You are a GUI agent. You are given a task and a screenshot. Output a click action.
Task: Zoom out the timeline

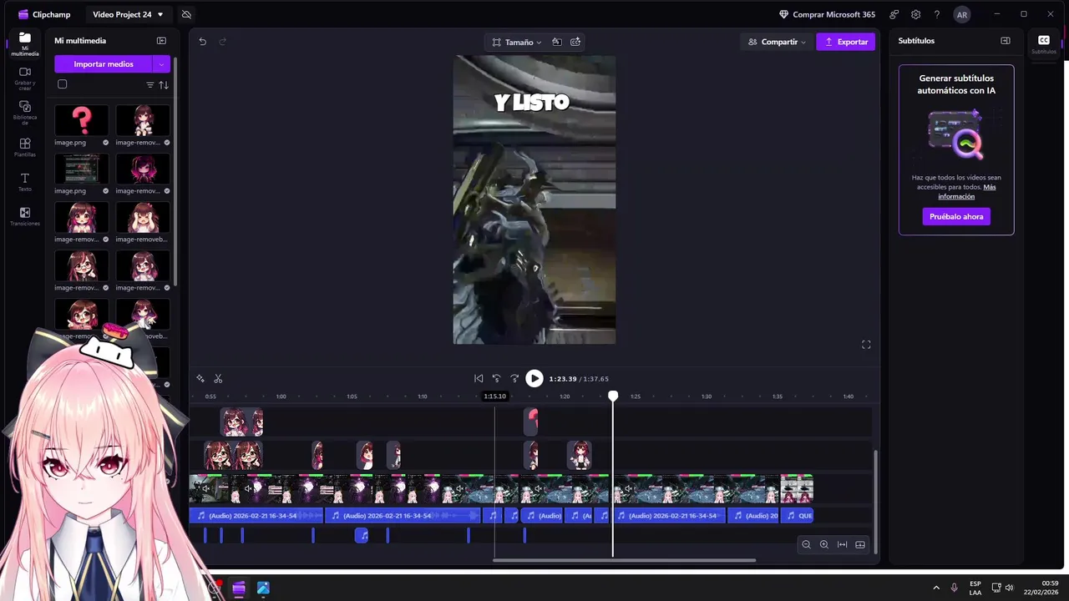click(806, 544)
